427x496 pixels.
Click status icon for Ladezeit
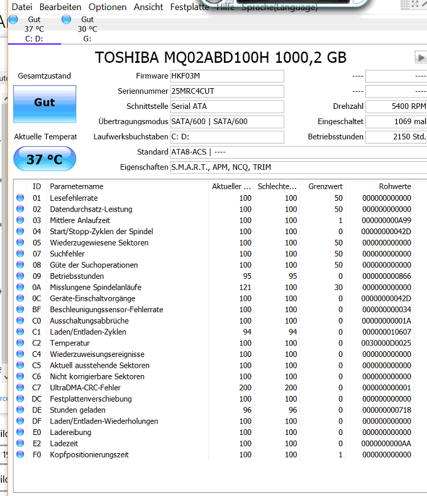point(20,443)
